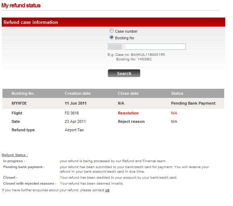Click the Refund type label
Screen dimensions: 233x206
coord(23,130)
